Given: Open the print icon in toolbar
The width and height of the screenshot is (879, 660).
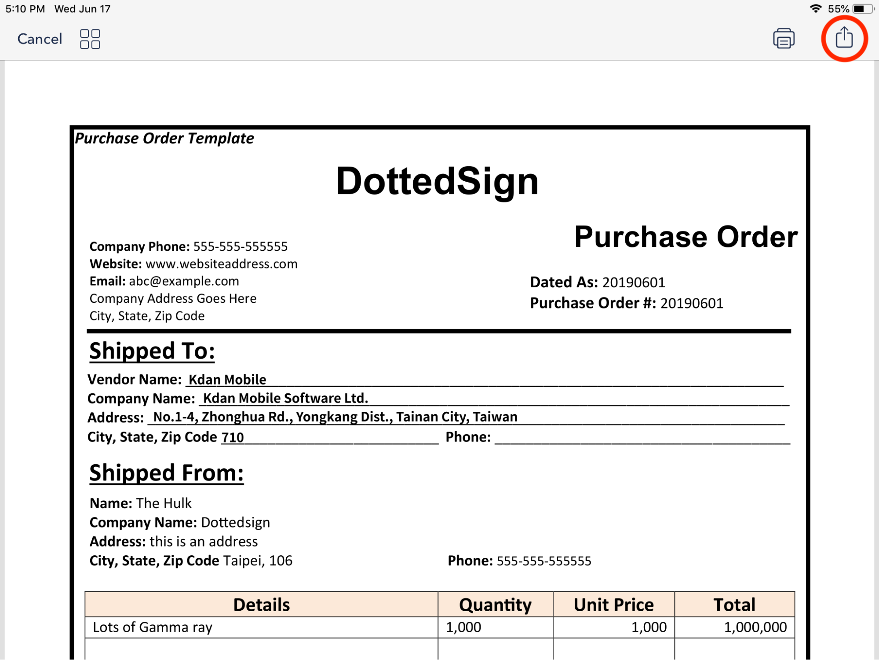Looking at the screenshot, I should 783,38.
